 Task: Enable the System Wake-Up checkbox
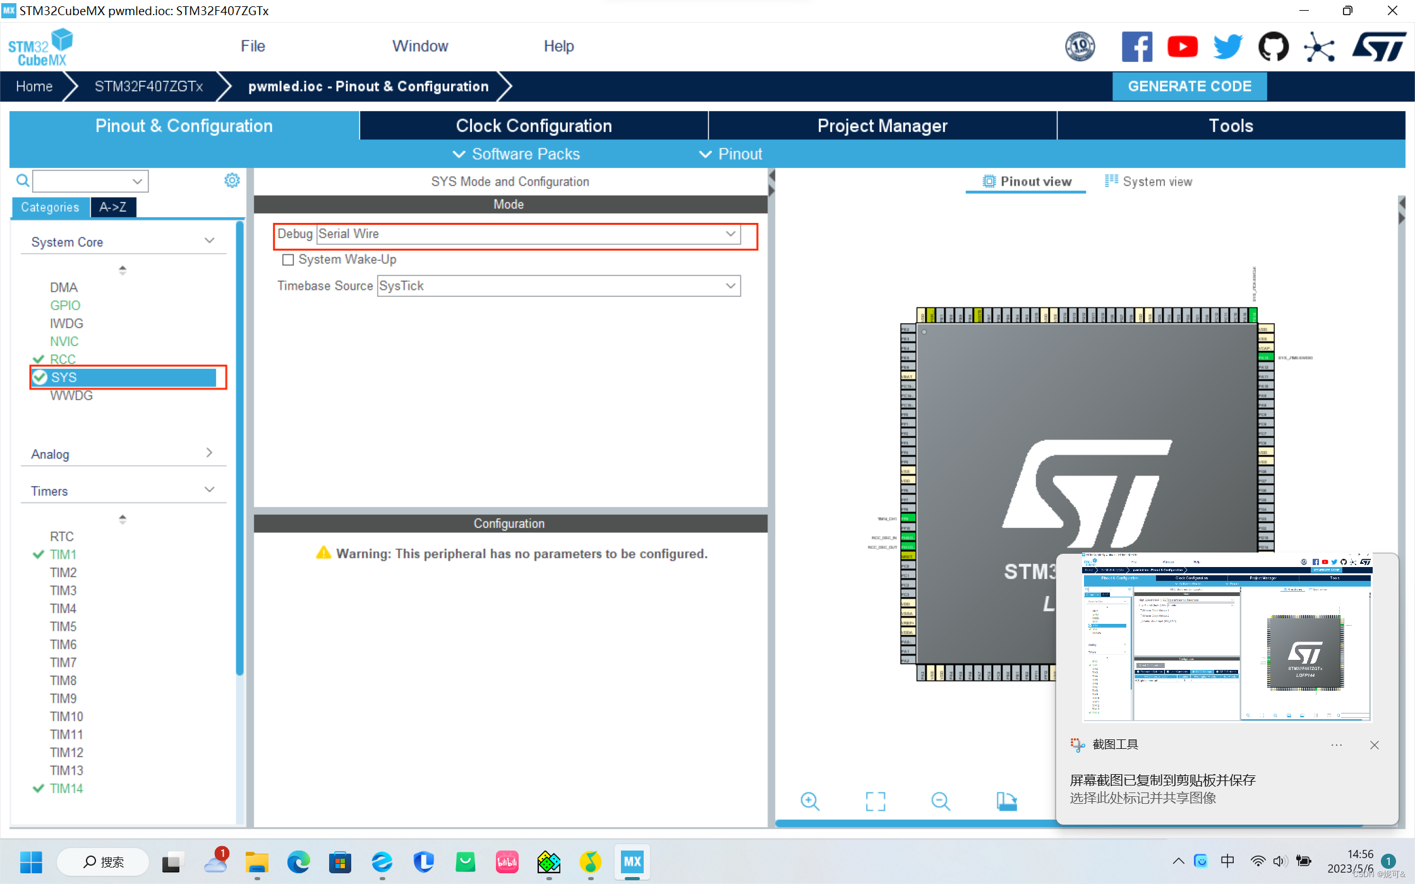[x=288, y=260]
